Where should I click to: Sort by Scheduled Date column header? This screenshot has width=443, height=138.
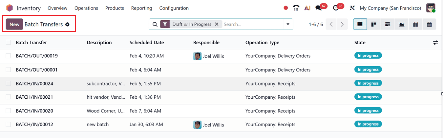click(x=147, y=43)
